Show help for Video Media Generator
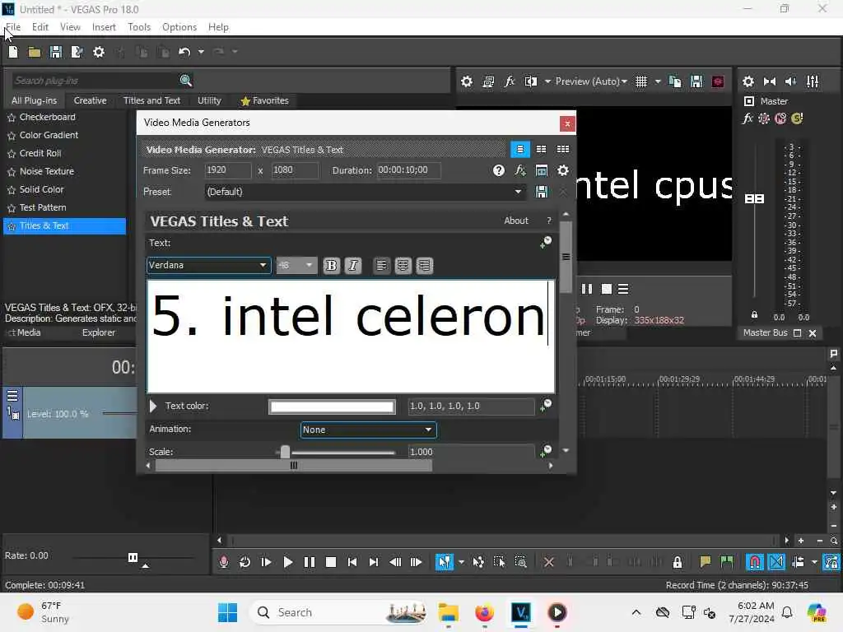The width and height of the screenshot is (843, 632). (498, 170)
